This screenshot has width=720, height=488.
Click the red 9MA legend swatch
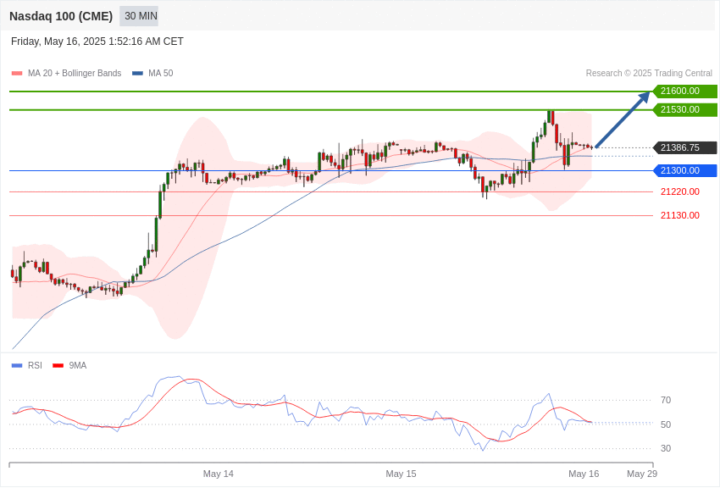pyautogui.click(x=58, y=366)
